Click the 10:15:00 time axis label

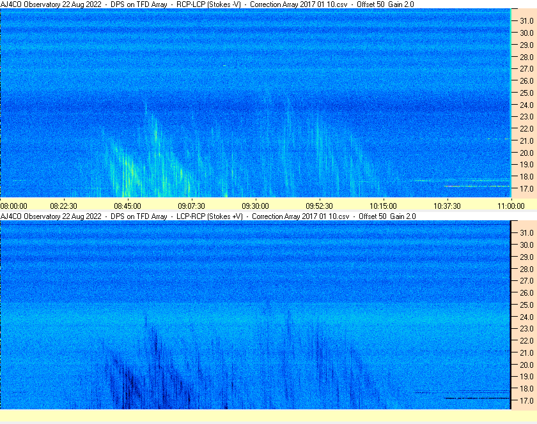tap(383, 206)
